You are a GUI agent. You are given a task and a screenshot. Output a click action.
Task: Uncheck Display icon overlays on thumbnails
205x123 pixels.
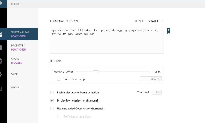pyautogui.click(x=52, y=100)
